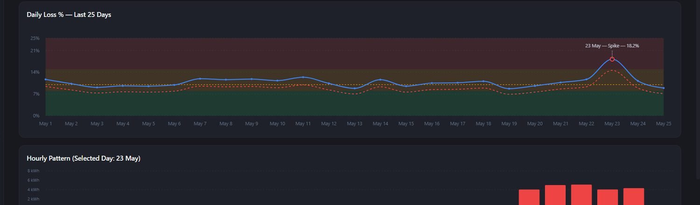Select the May 5 x-axis label
The height and width of the screenshot is (205, 700).
[x=148, y=124]
